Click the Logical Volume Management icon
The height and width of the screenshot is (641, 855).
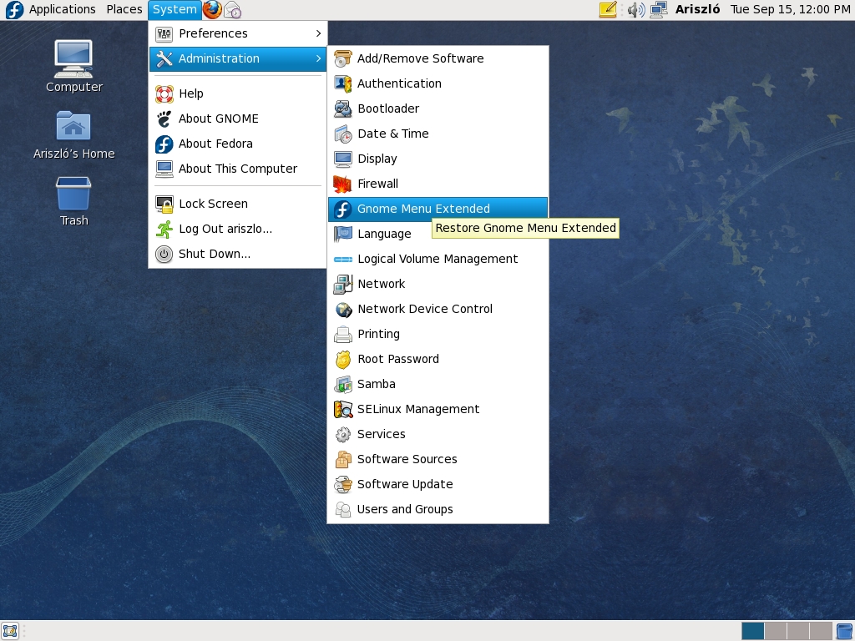coord(343,259)
